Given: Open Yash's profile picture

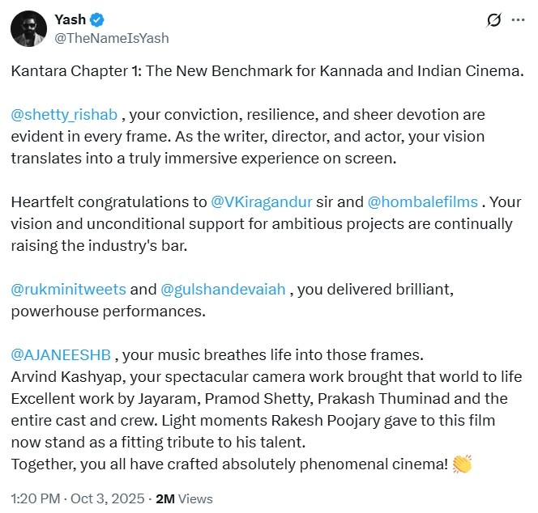Looking at the screenshot, I should pyautogui.click(x=28, y=29).
